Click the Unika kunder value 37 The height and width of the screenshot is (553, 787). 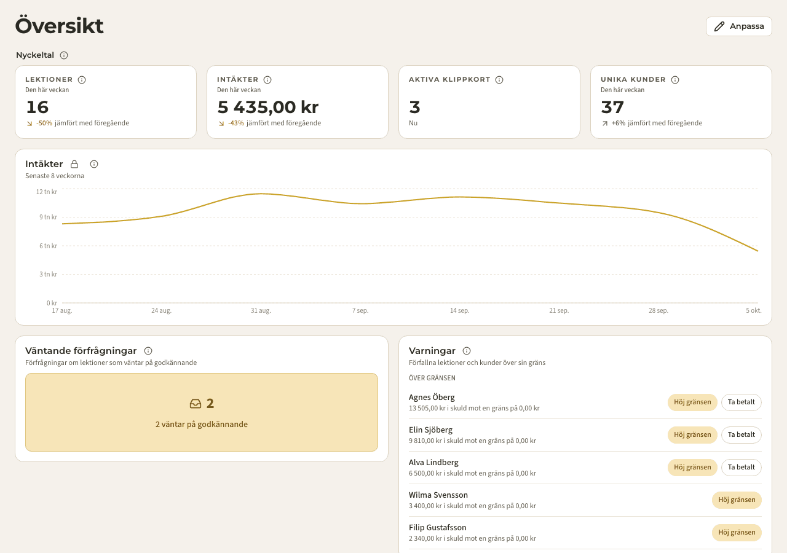(x=612, y=107)
